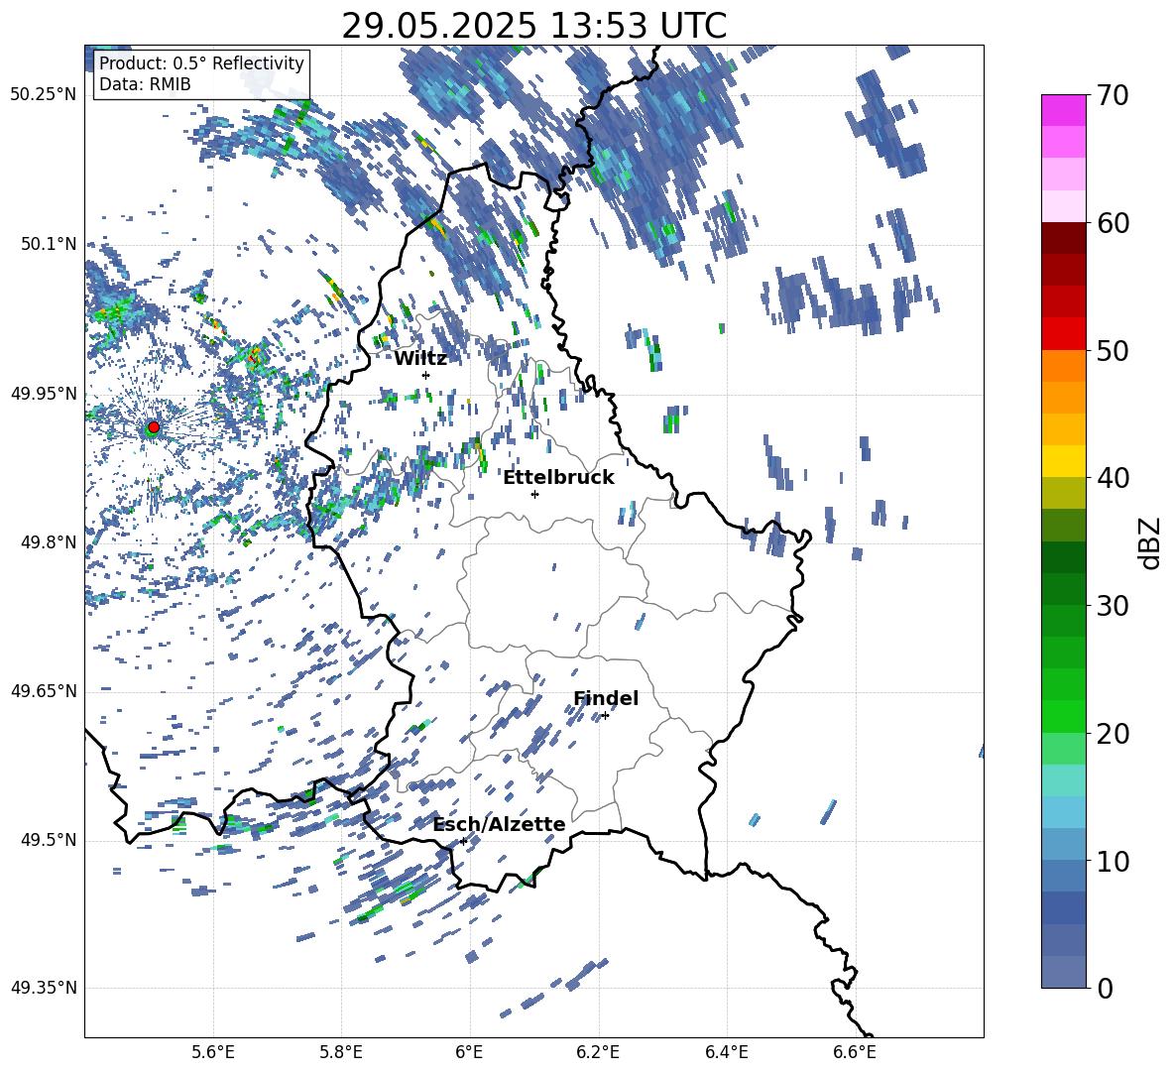Click the red radar site marker
1174x1072 pixels.
pos(154,426)
